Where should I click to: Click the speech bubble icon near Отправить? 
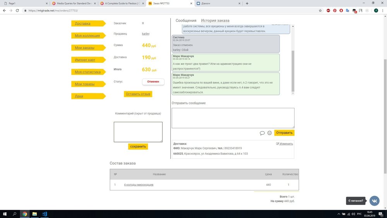262,133
